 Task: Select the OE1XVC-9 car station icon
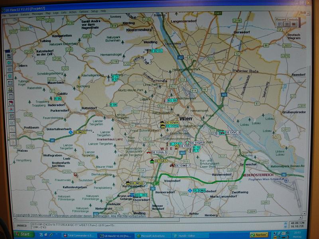point(222,133)
